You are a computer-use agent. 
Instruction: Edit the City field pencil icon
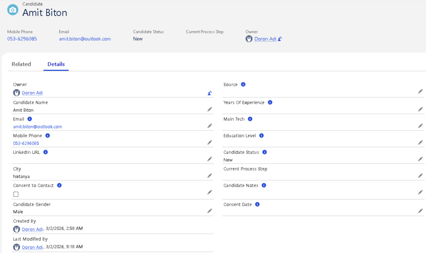[x=210, y=176]
